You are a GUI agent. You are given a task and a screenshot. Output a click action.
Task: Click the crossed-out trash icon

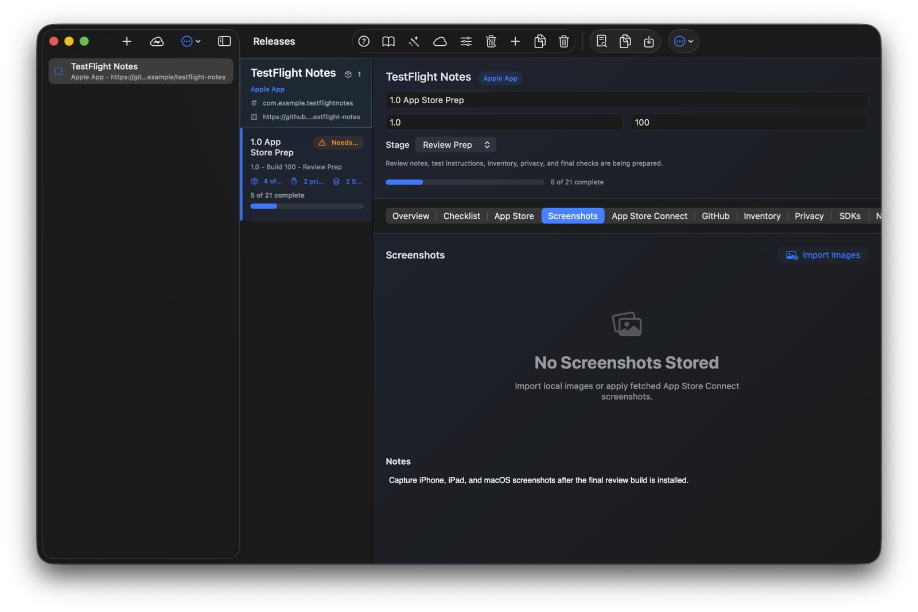(x=491, y=41)
